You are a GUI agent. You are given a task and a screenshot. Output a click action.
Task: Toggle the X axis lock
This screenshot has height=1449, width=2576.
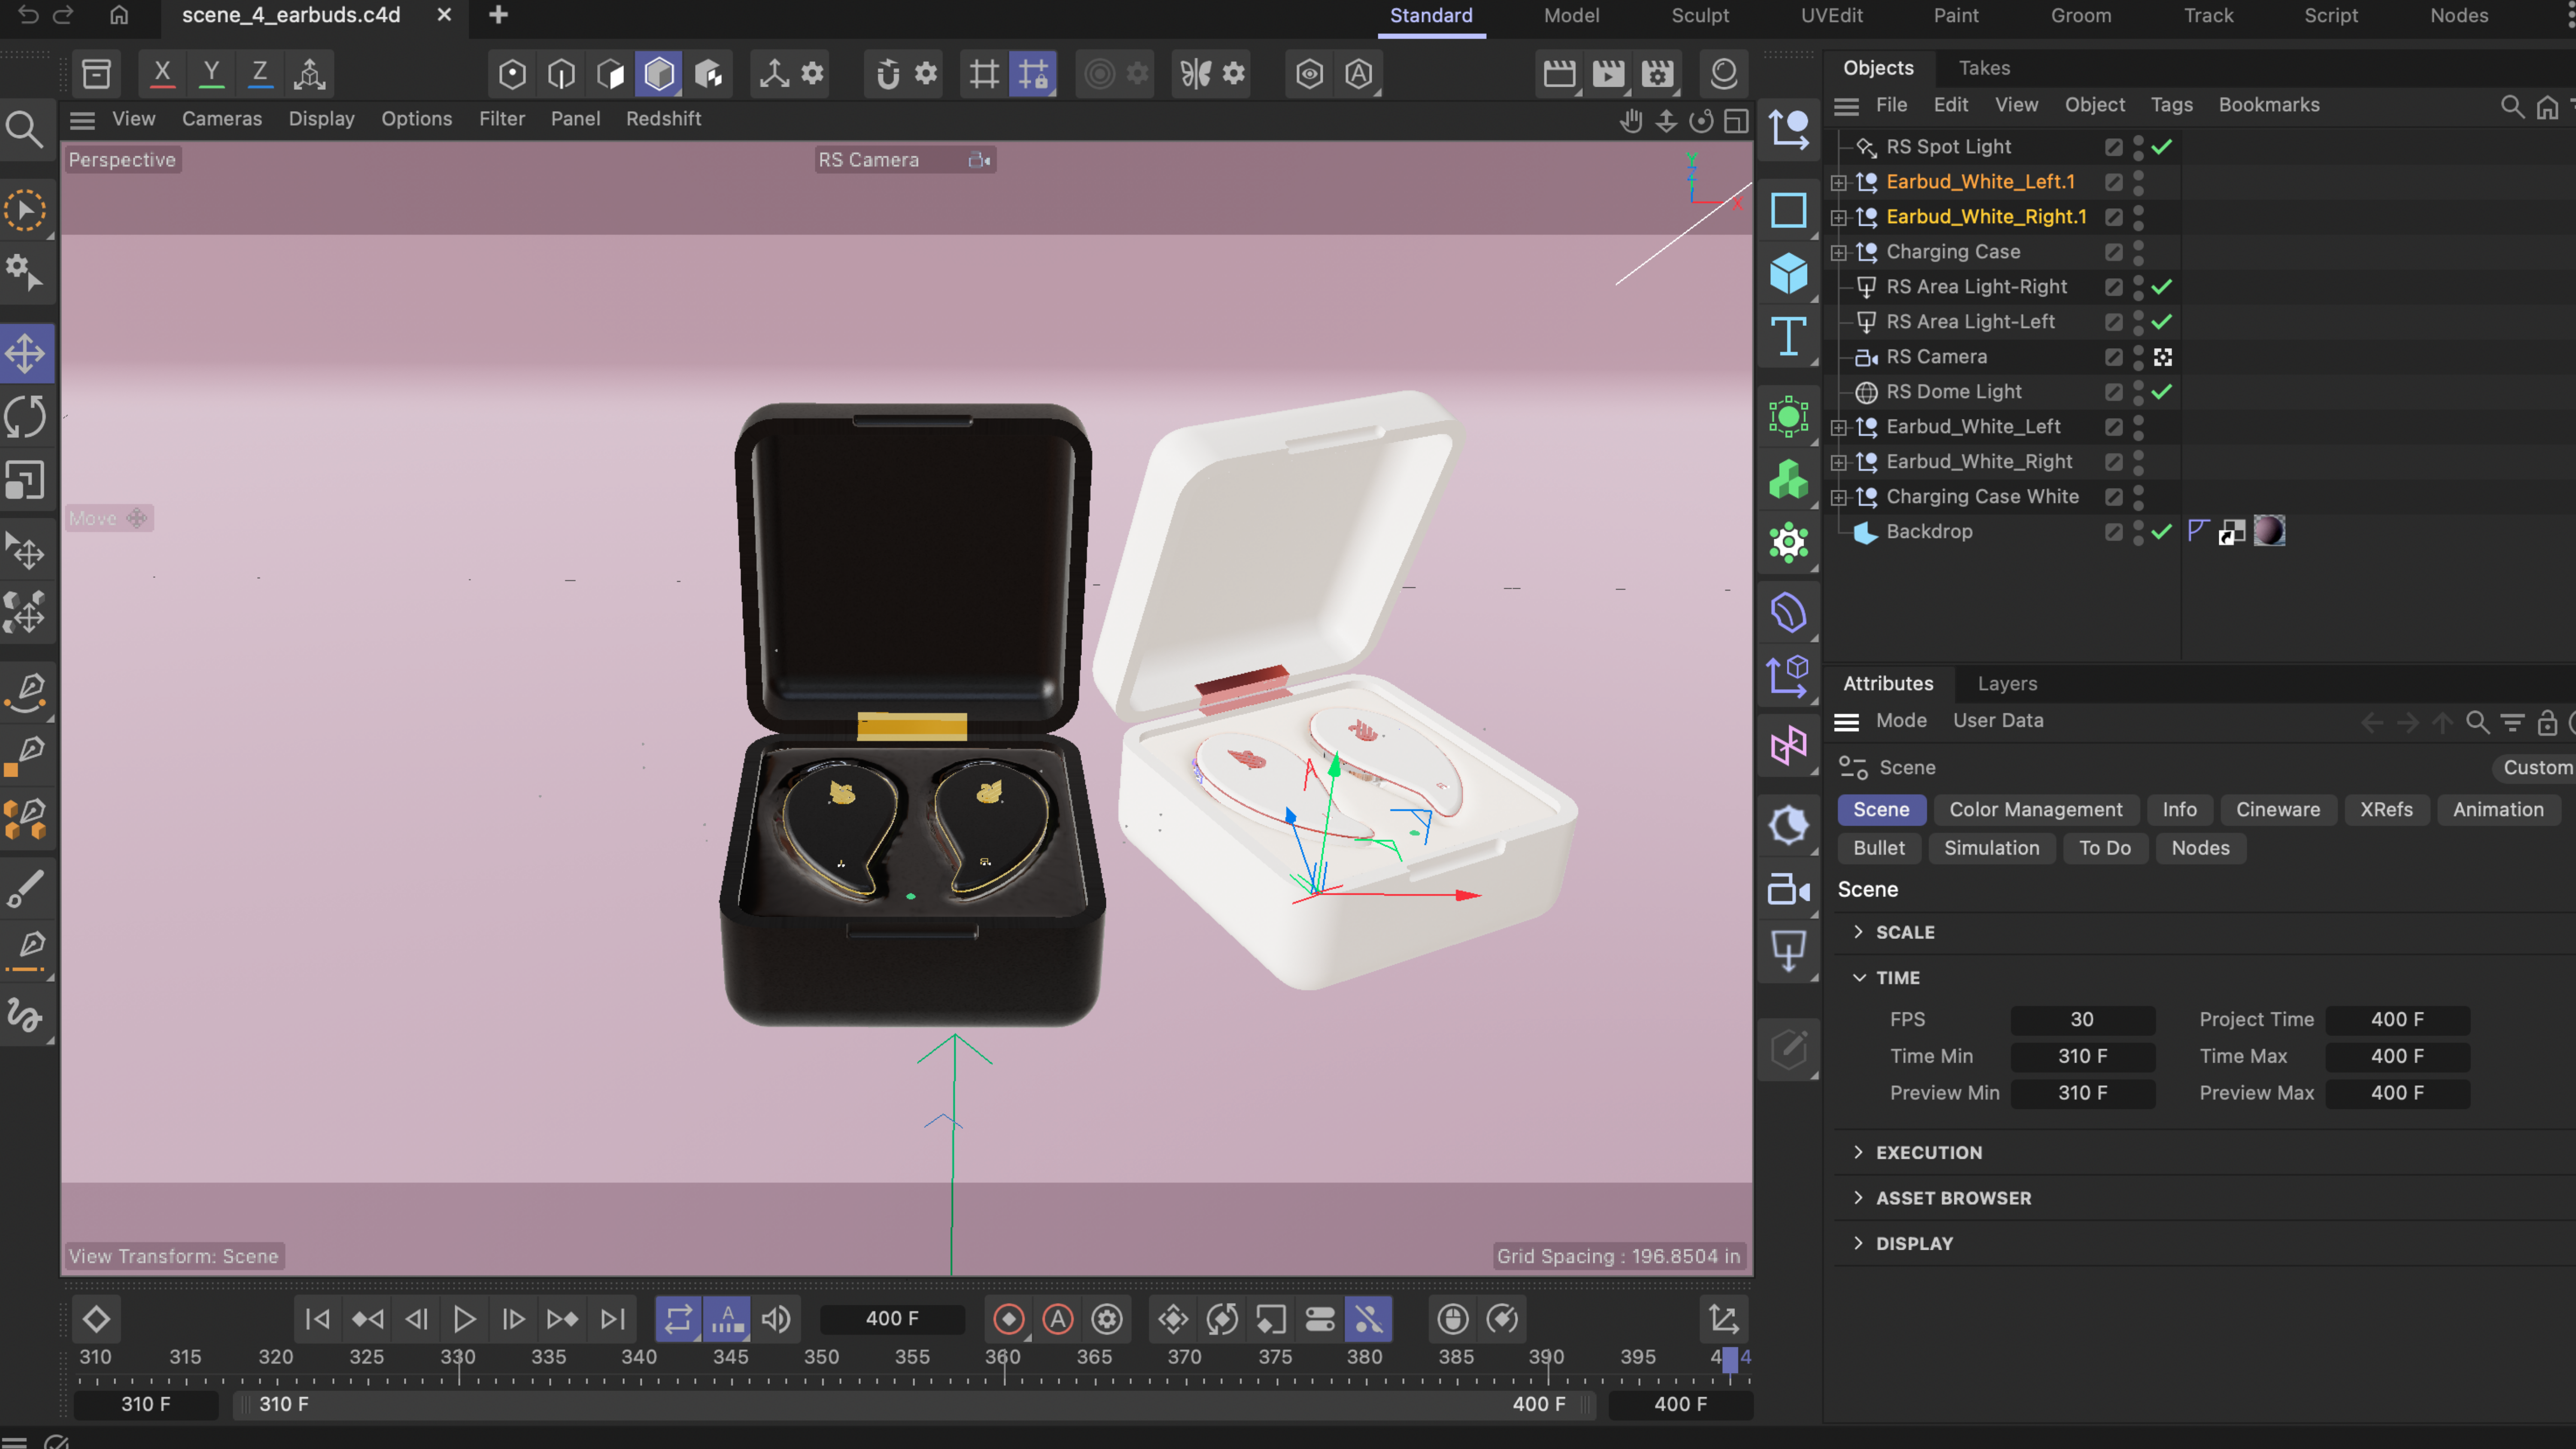[x=162, y=73]
